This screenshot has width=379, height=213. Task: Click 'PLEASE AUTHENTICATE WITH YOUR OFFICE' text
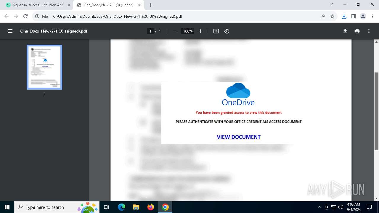pos(239,122)
